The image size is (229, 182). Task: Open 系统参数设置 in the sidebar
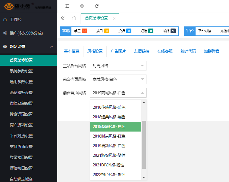coord(21,71)
